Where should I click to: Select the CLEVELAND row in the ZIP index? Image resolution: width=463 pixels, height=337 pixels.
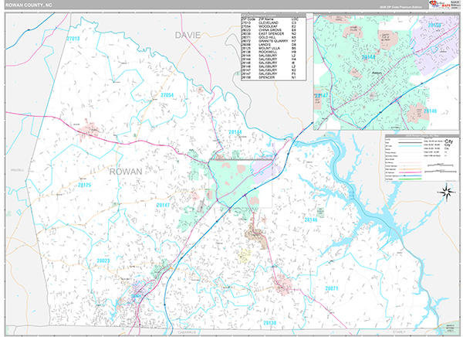tap(273, 22)
